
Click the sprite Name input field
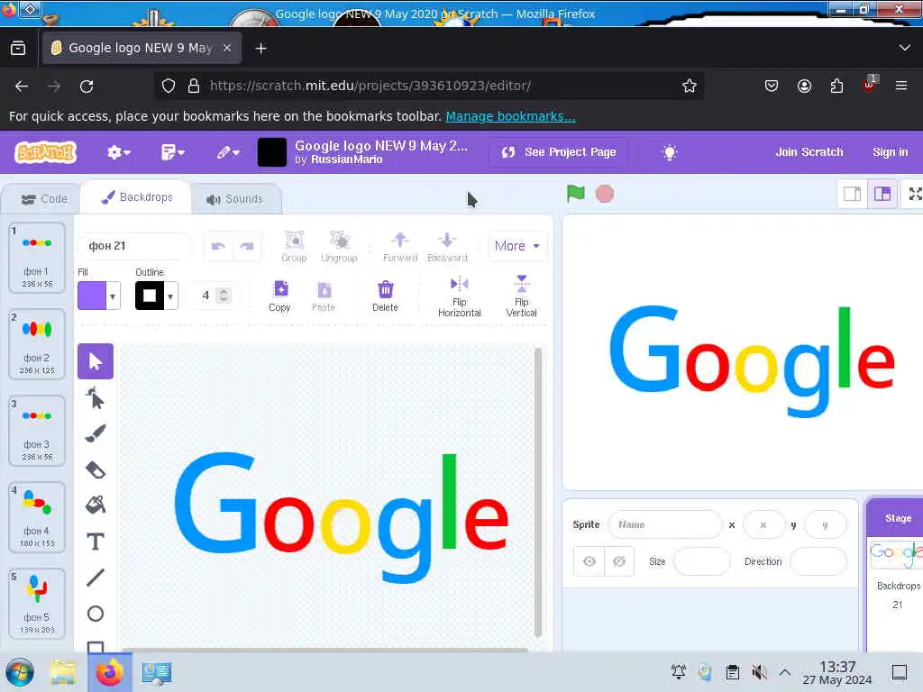pyautogui.click(x=664, y=524)
